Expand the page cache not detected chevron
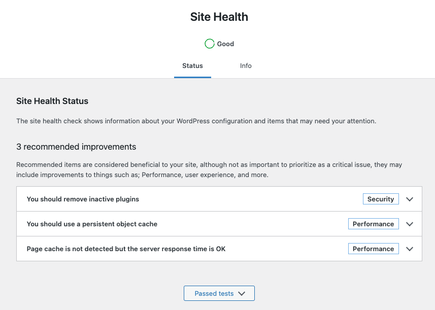The height and width of the screenshot is (310, 435). 410,249
